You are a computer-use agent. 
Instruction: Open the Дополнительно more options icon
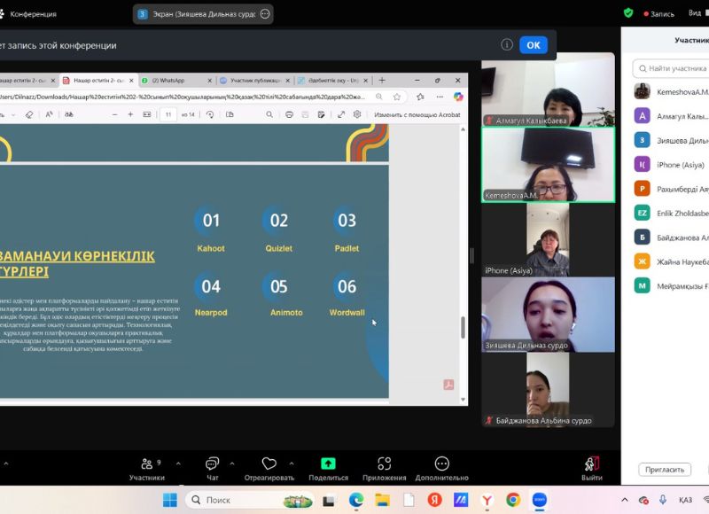(x=441, y=463)
